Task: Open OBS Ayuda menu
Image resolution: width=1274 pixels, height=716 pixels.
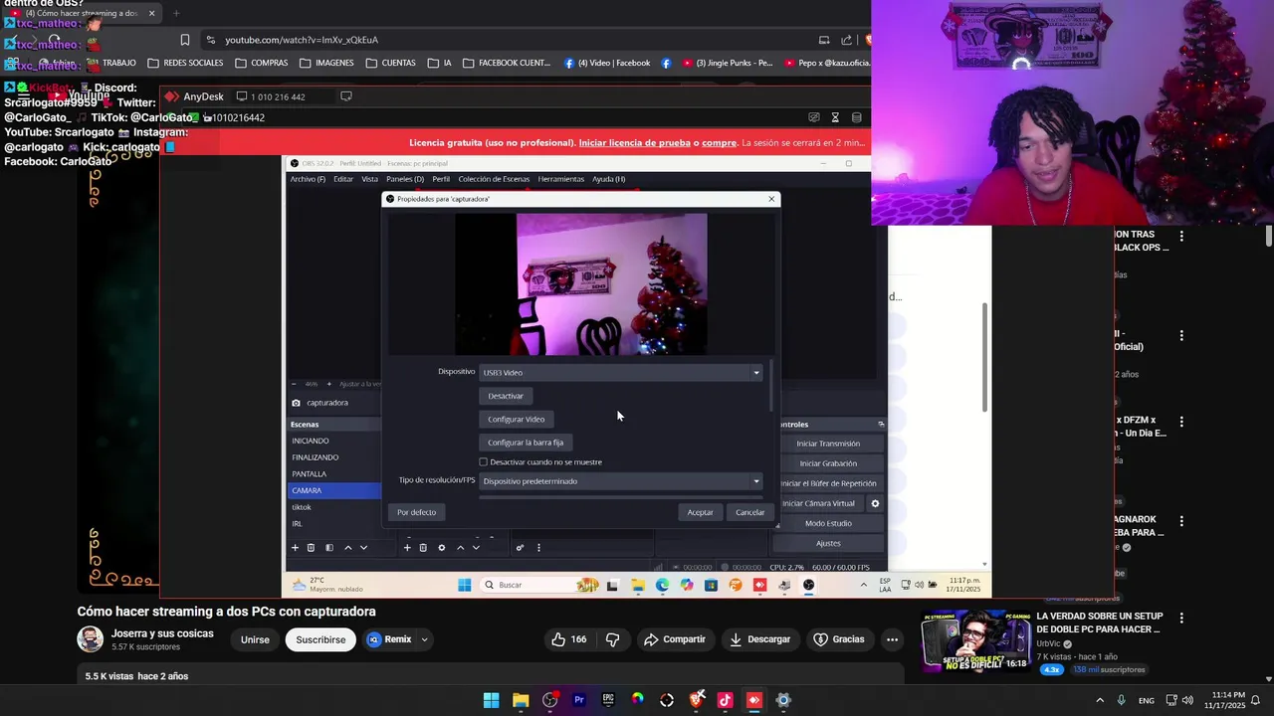Action: 609,179
